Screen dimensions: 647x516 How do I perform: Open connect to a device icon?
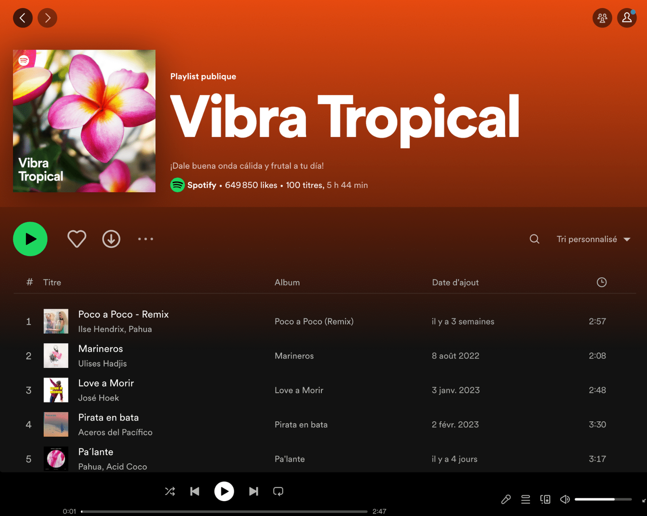pos(545,499)
